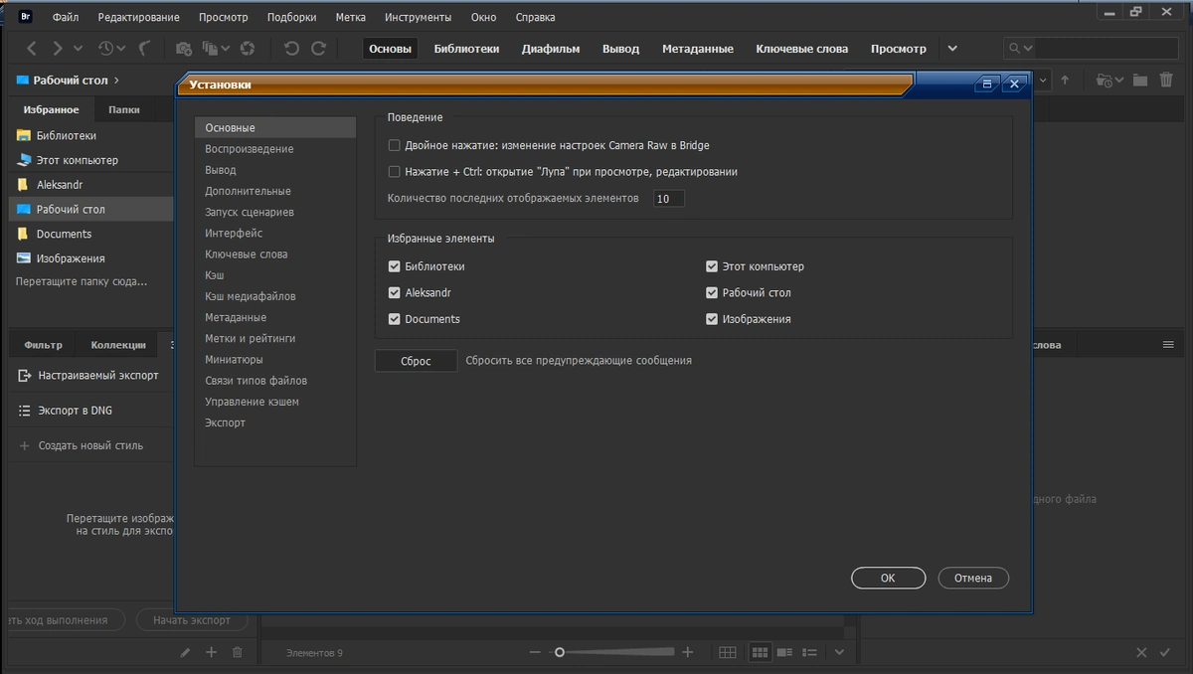Open in Camera Raw aperture icon
Screen dimensions: 1193x674
click(x=248, y=48)
